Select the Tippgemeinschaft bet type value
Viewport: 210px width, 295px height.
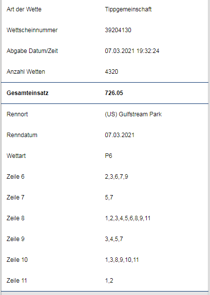[128, 9]
